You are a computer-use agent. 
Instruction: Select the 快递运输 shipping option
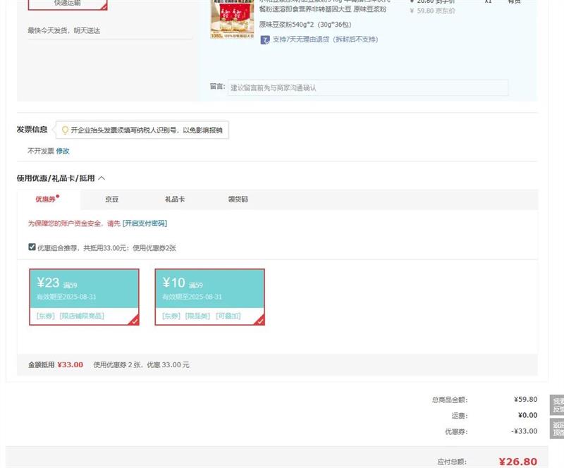point(68,4)
